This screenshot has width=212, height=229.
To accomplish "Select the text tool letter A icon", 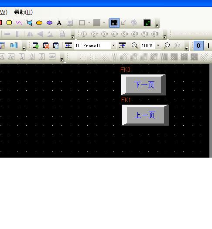I will (59, 23).
